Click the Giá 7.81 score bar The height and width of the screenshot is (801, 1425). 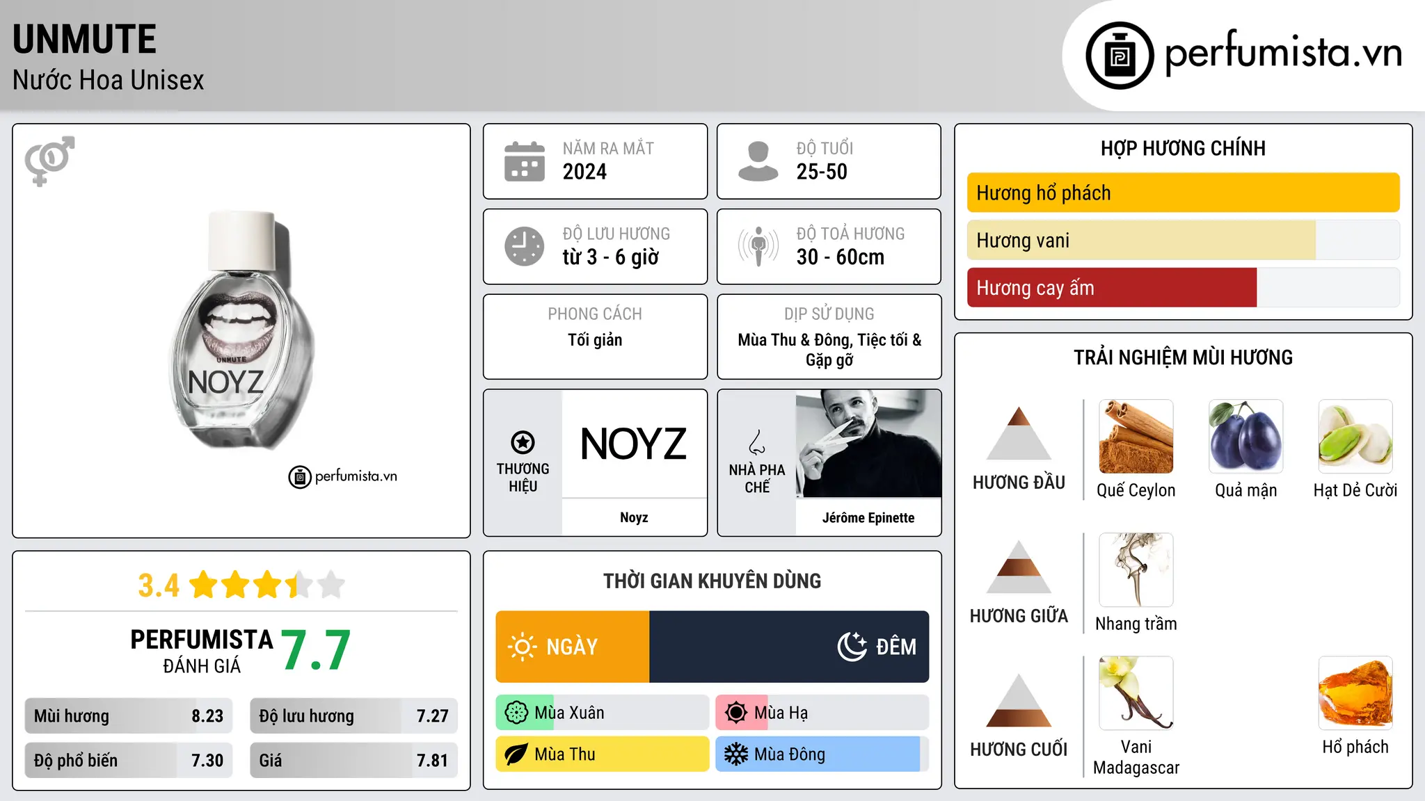(353, 760)
